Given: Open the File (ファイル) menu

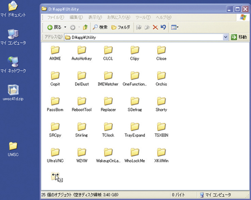Looking at the screenshot, I should click(x=56, y=17).
